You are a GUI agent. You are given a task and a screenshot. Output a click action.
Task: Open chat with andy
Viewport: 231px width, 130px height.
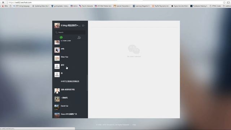pos(70,50)
